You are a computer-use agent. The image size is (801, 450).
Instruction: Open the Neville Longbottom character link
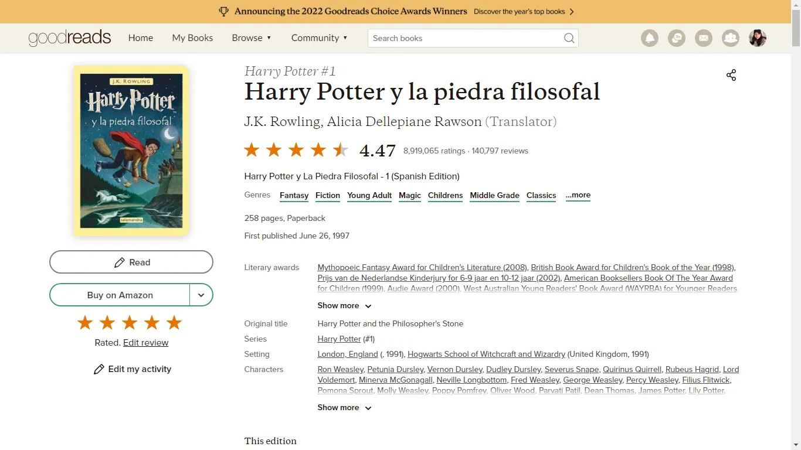471,380
